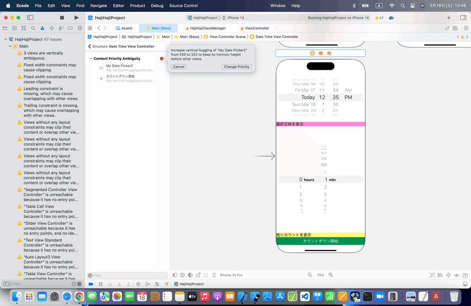471x306 pixels.
Task: Select "Trailing constraint is missing" issue
Action: (x=49, y=110)
